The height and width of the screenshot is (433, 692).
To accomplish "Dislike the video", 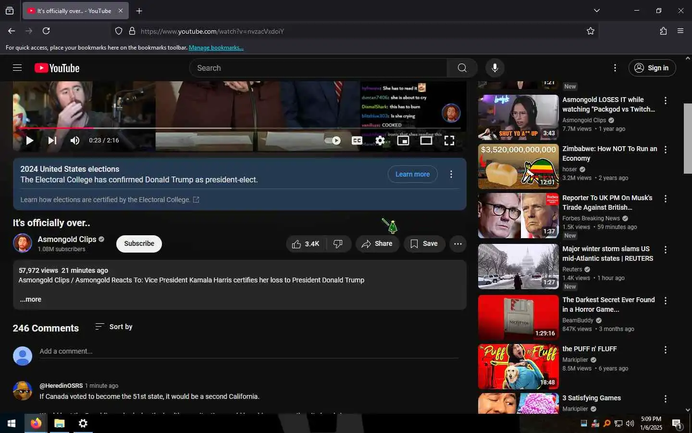I will [x=338, y=244].
